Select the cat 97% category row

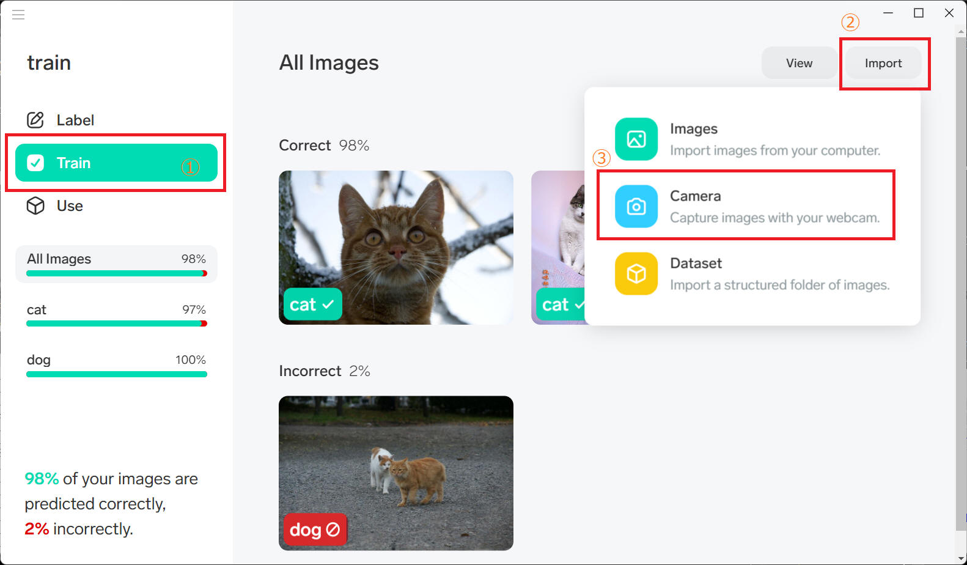[x=116, y=314]
